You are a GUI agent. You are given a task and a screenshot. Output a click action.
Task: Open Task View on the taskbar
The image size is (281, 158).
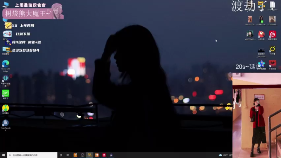tap(68, 155)
